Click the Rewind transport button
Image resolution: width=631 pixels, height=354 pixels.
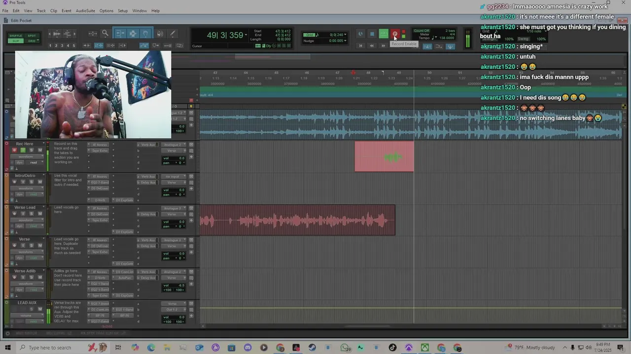[372, 46]
